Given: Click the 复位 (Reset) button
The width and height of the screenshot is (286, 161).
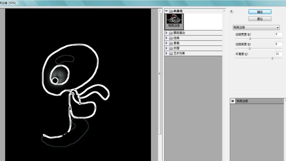Looking at the screenshot, I should point(260,19).
